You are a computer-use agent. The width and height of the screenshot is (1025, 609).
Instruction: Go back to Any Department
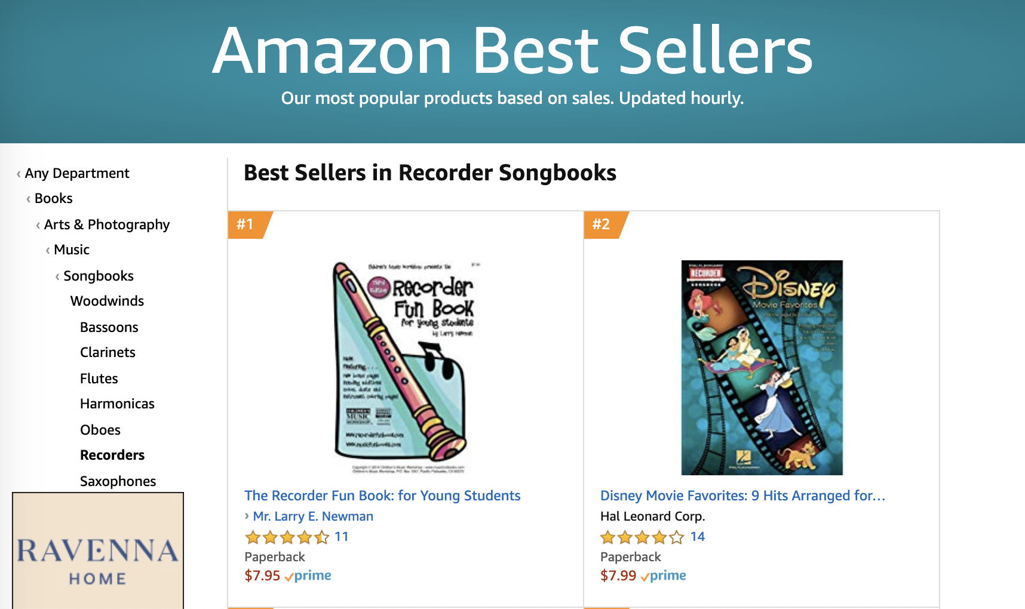pos(77,173)
